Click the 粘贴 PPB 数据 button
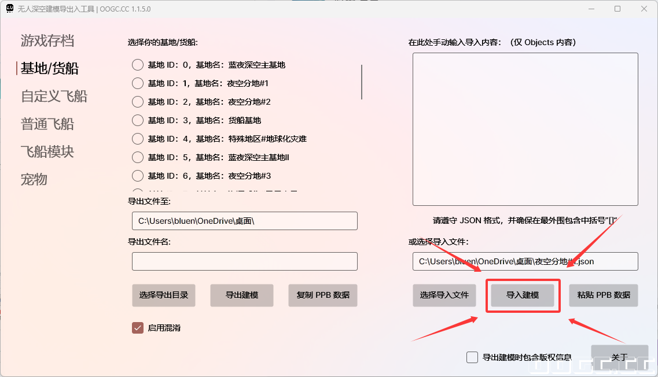The width and height of the screenshot is (658, 377). point(603,295)
